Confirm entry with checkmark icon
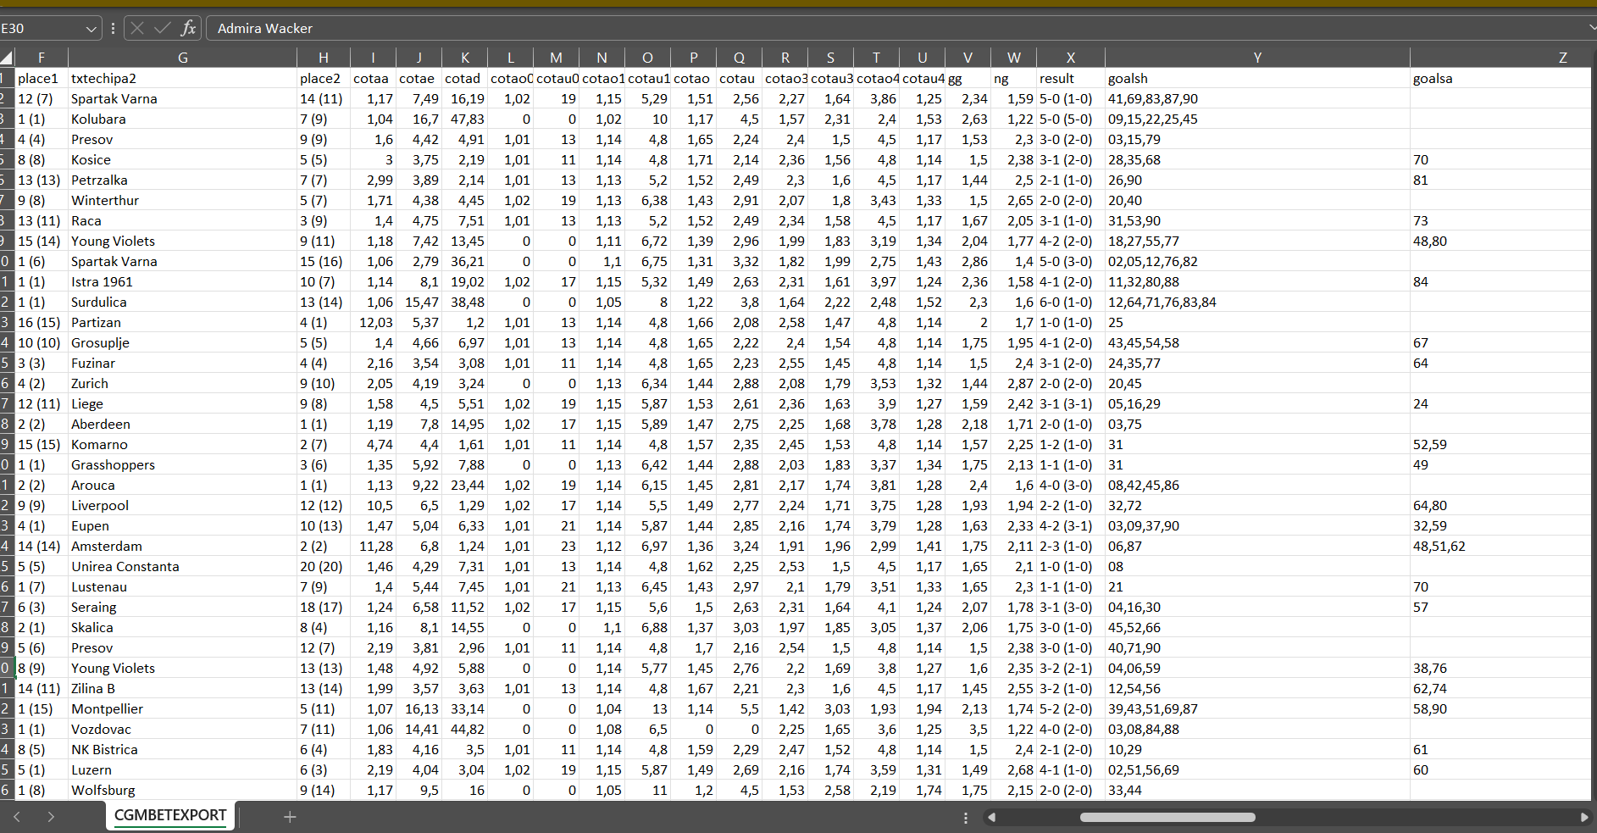 pos(163,28)
